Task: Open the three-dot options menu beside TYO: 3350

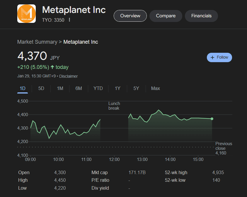Action: coord(69,19)
